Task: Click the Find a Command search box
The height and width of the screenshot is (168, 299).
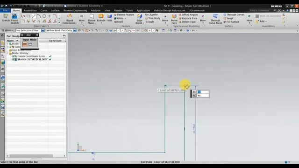Action: (263, 10)
